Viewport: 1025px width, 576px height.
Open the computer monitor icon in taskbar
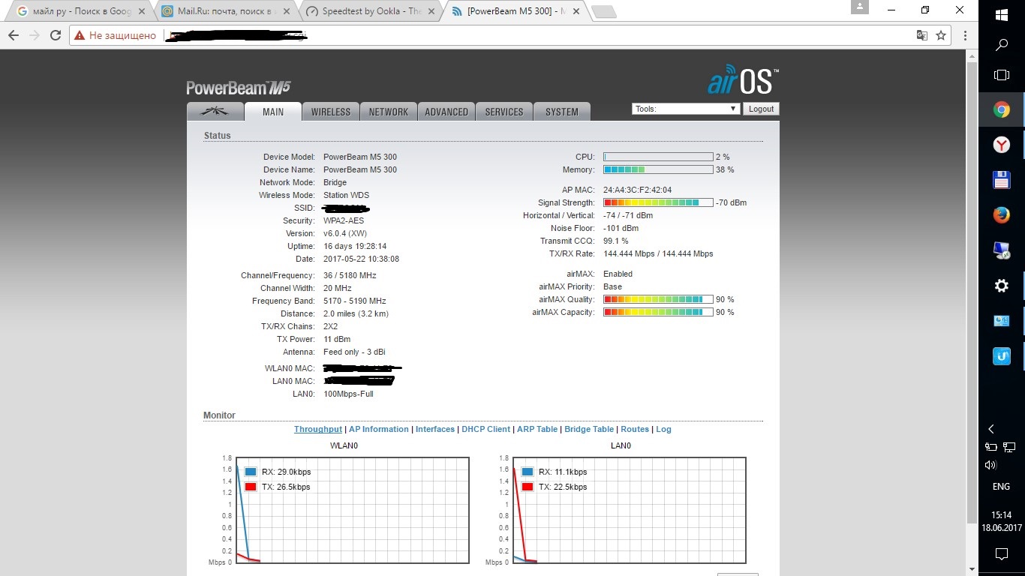pyautogui.click(x=1001, y=250)
